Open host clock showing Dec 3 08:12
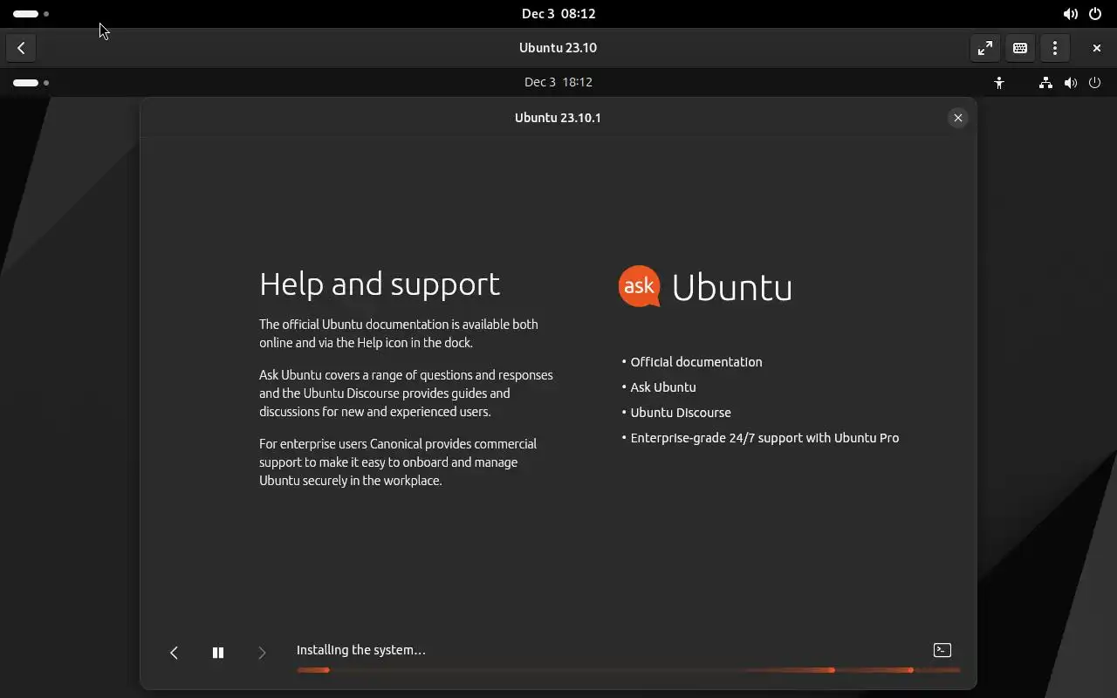 tap(558, 14)
